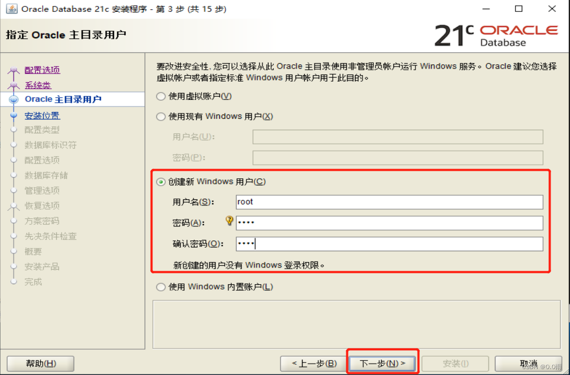The width and height of the screenshot is (570, 375).
Task: Select 使用现有 Windows 用户(X) radio button
Action: tap(160, 117)
